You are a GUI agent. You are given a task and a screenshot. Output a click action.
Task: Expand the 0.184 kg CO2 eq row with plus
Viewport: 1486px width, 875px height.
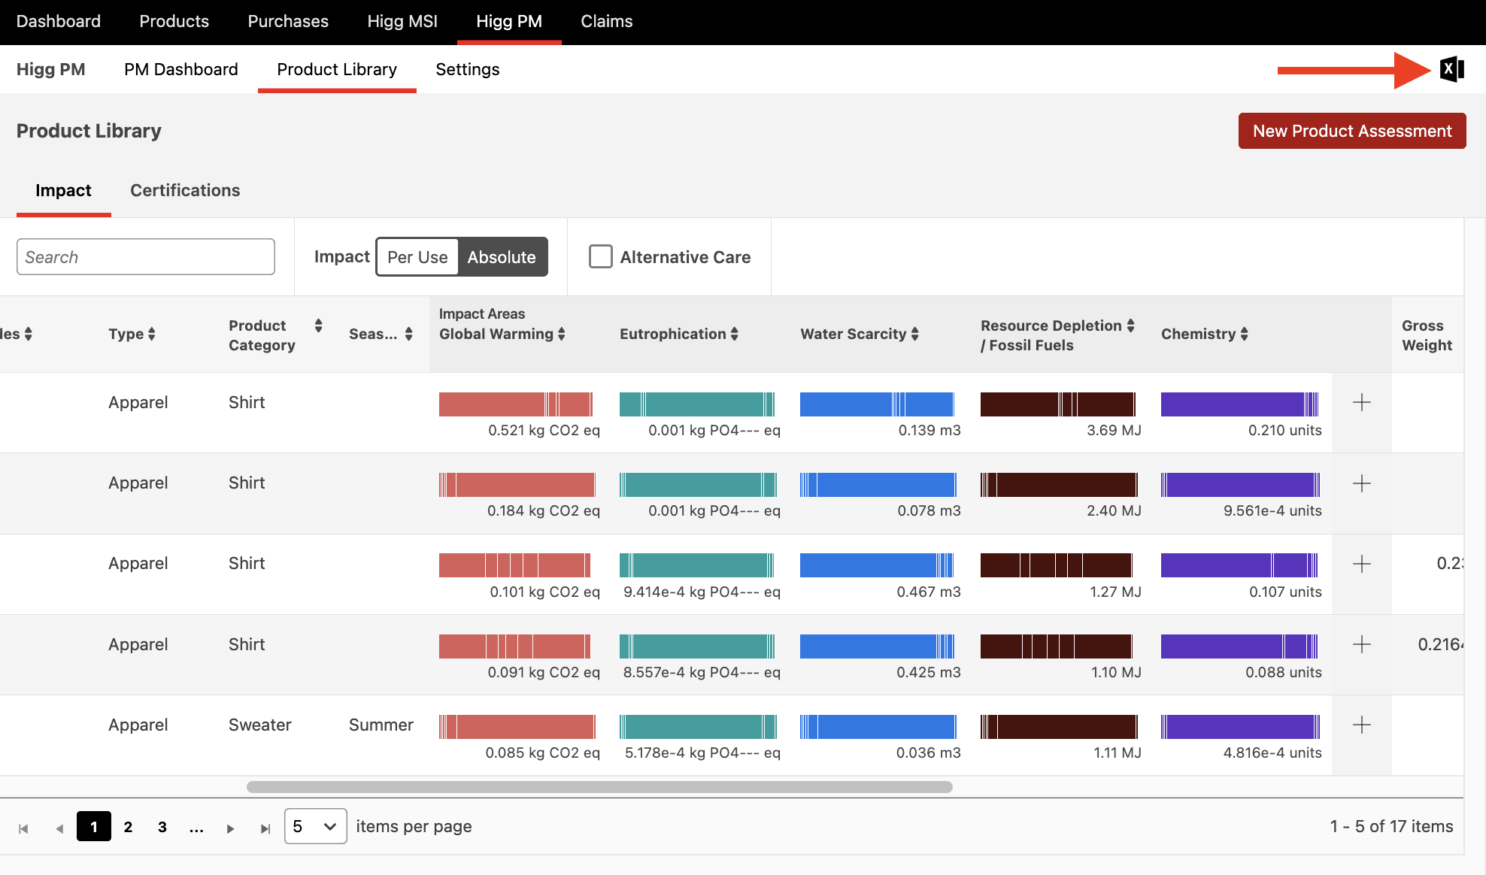pyautogui.click(x=1361, y=483)
